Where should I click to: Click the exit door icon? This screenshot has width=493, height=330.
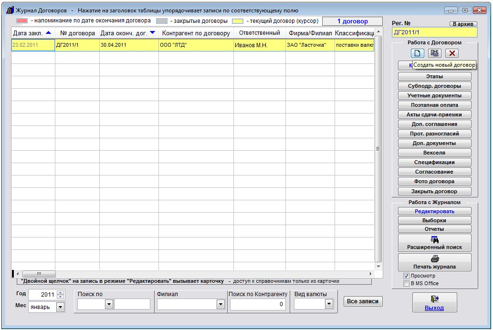(x=434, y=299)
